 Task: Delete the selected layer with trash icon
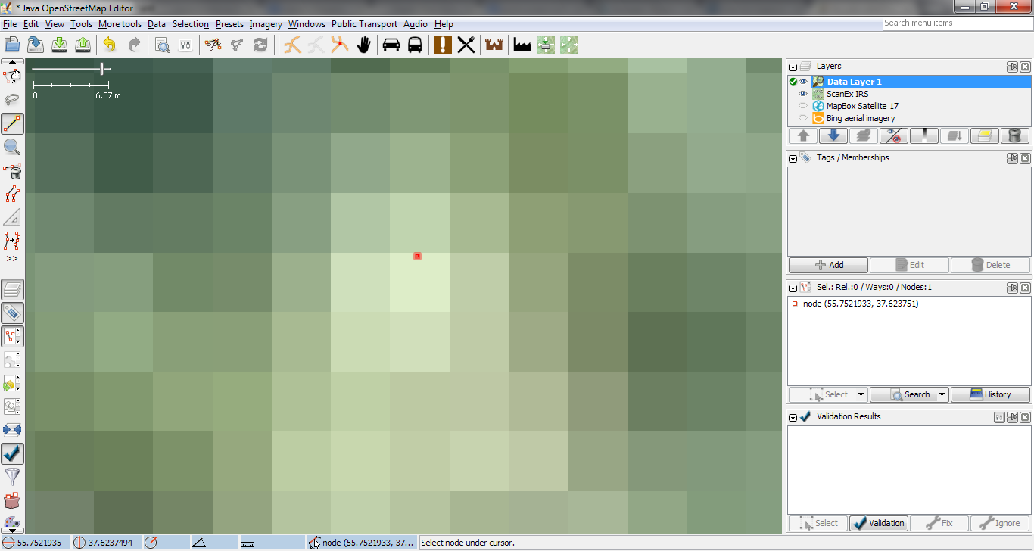pos(1015,136)
